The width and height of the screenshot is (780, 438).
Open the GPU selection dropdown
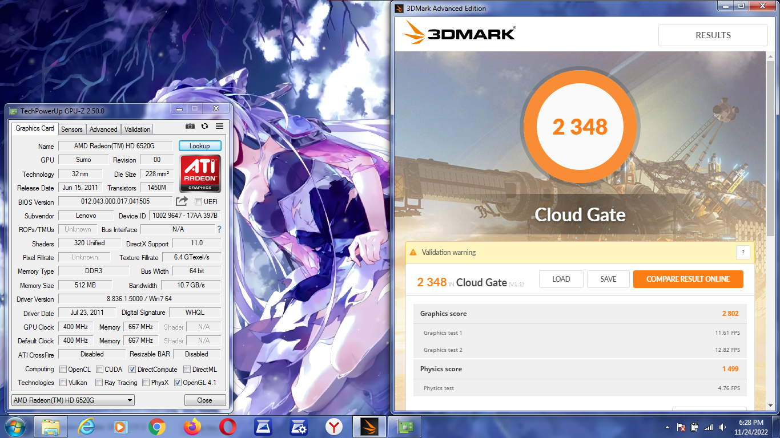(x=73, y=400)
